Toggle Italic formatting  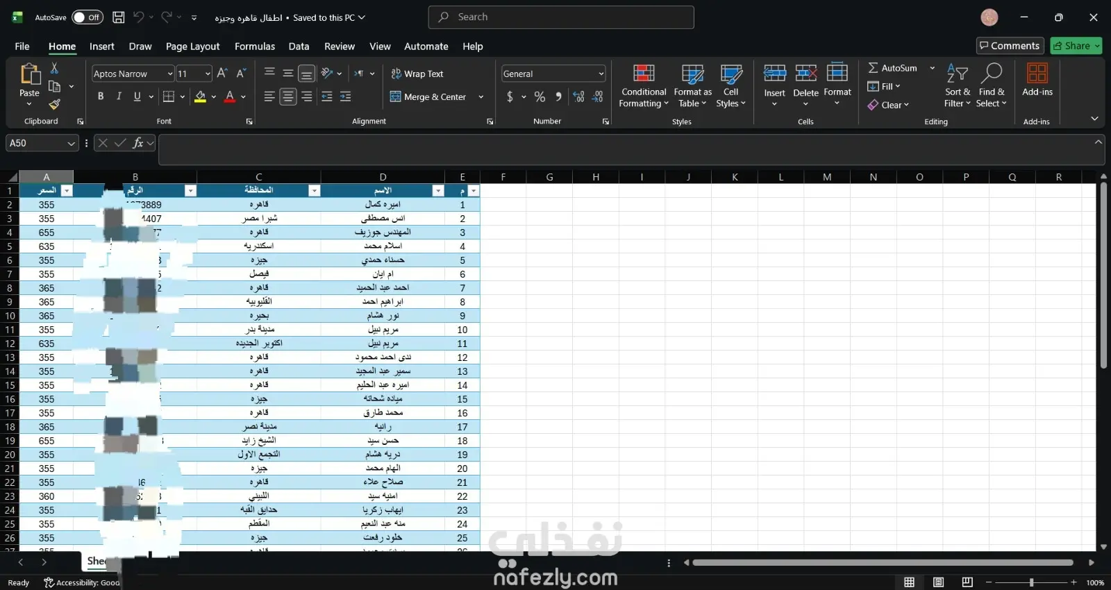[x=119, y=96]
